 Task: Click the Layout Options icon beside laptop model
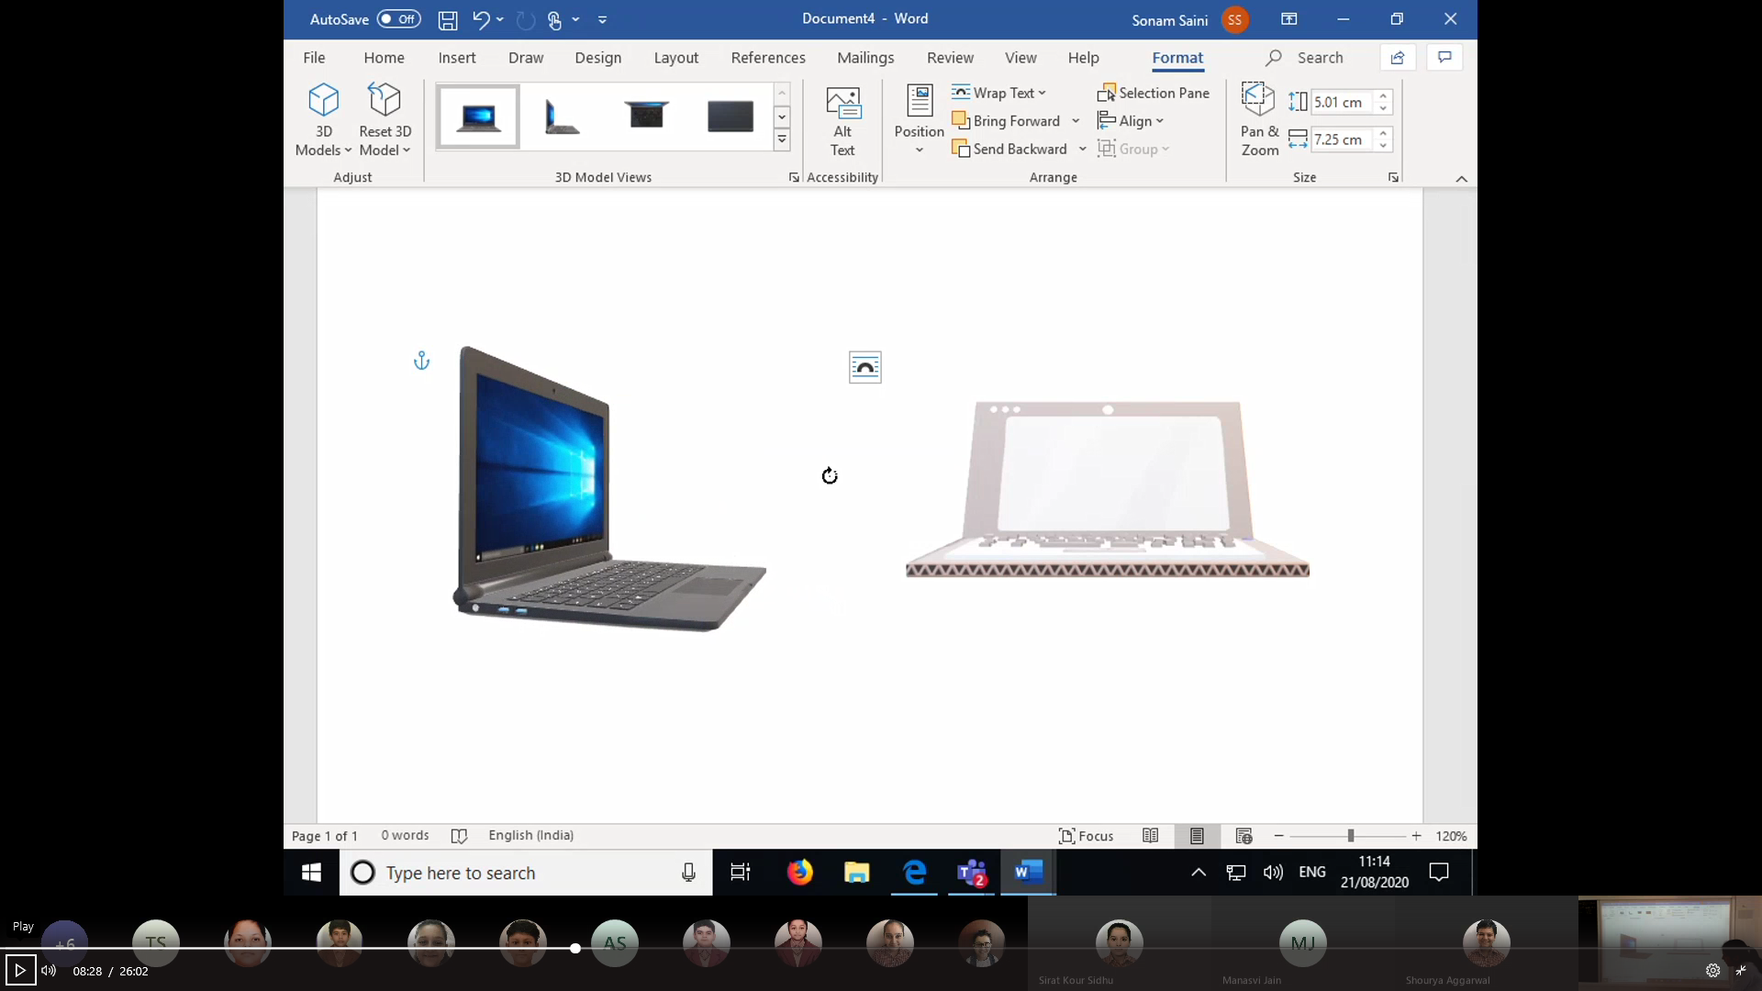[x=865, y=367]
